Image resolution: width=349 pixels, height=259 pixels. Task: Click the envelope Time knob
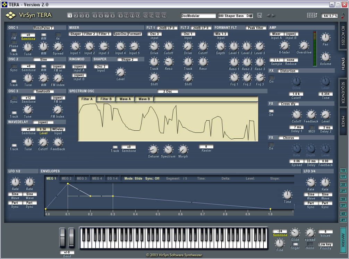point(287,195)
